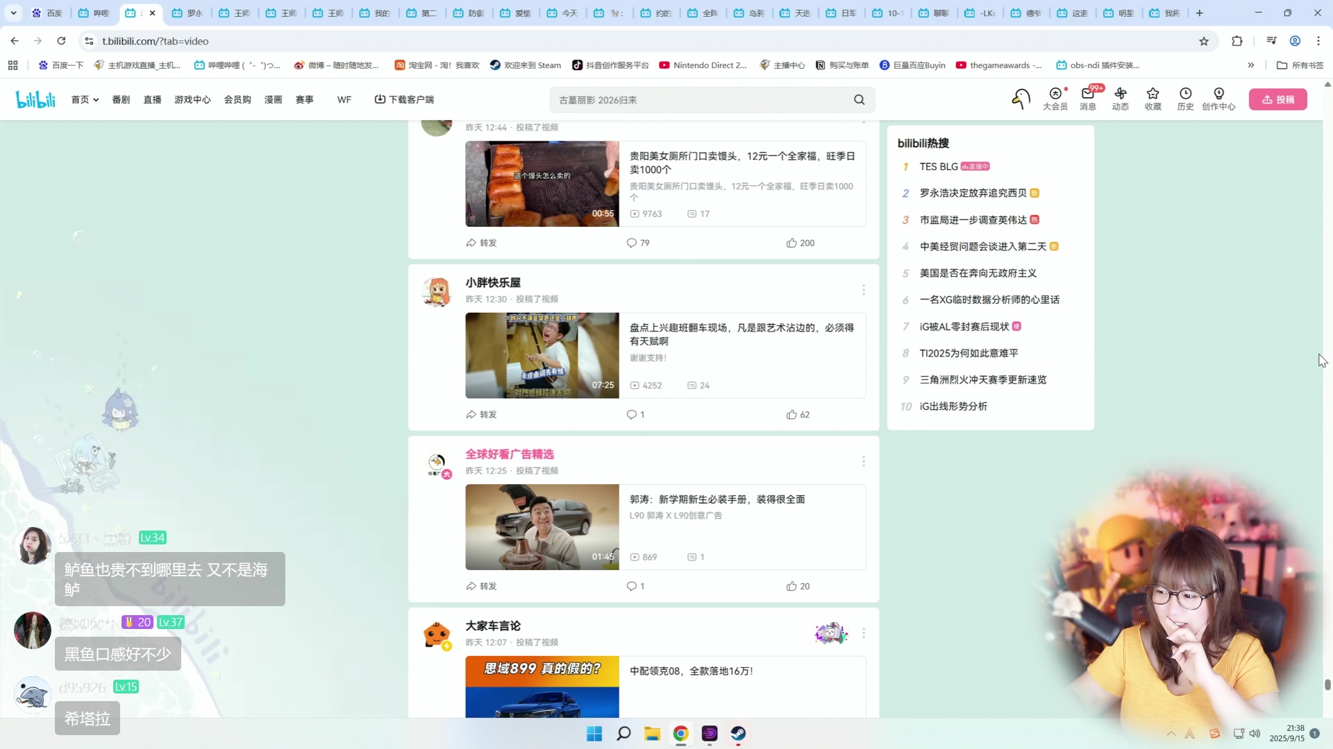Open the 历史 history clock icon

[1186, 99]
